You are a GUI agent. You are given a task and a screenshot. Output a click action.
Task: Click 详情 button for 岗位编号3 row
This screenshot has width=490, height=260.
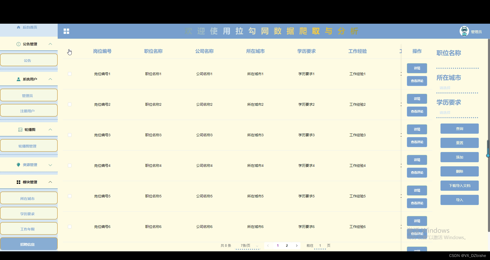tap(417, 129)
